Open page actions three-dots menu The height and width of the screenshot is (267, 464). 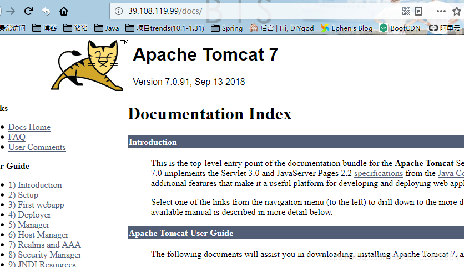coord(441,11)
